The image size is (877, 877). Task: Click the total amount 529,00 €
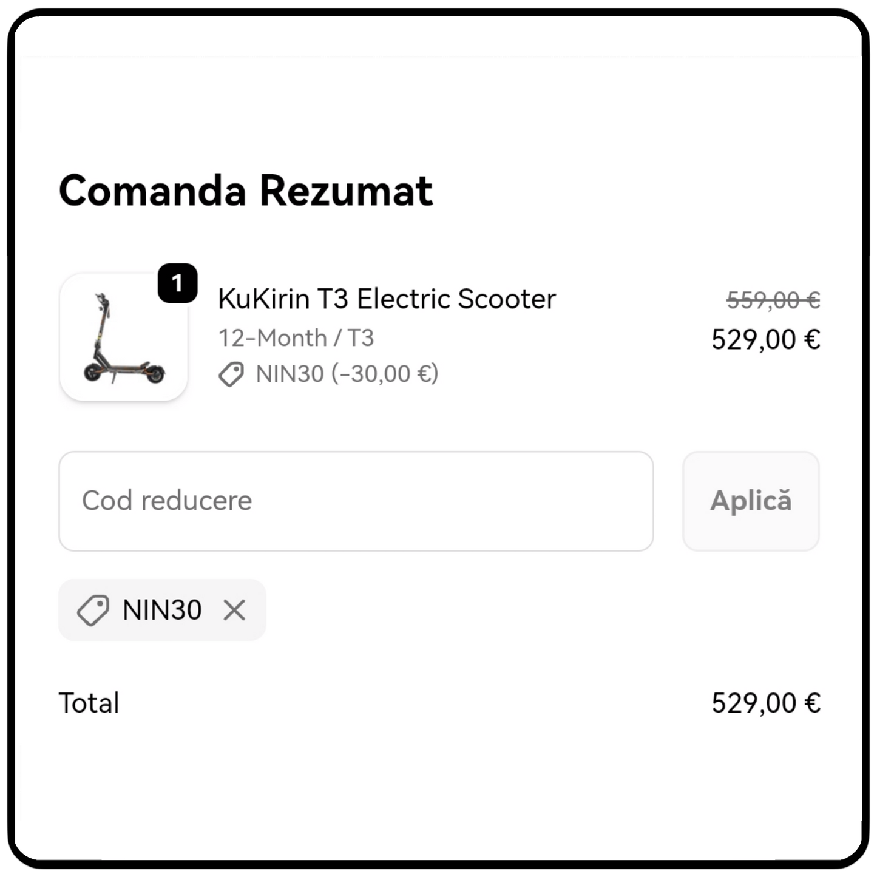click(x=765, y=702)
